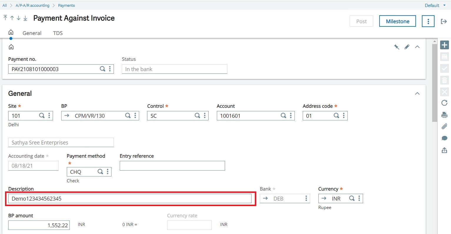Click Control field lookup magnifier
451x234 pixels.
[x=197, y=115]
